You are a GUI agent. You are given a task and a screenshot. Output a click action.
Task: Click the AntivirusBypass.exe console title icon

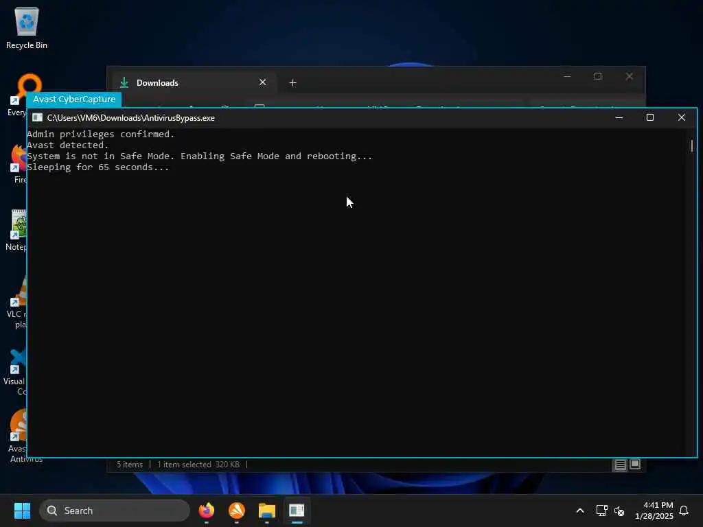point(37,117)
